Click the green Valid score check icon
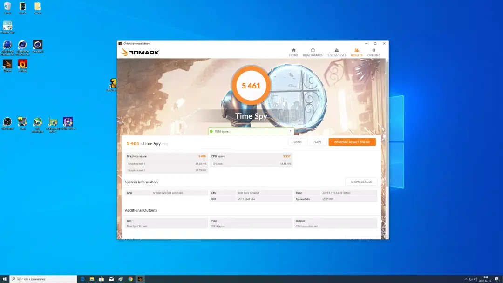 coord(211,131)
